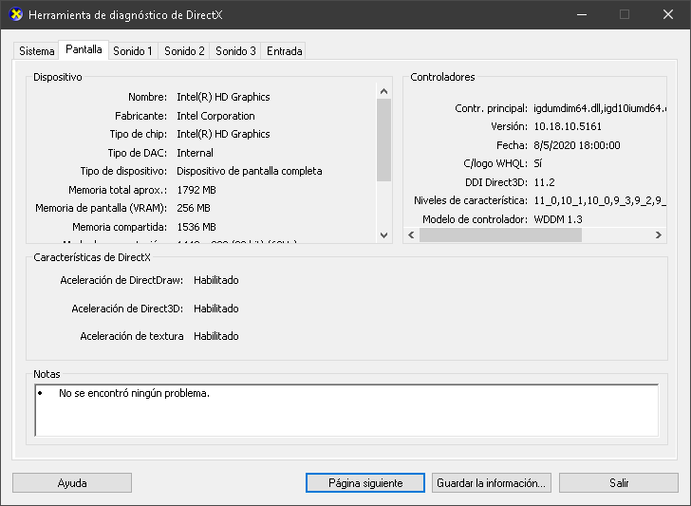Image resolution: width=691 pixels, height=506 pixels.
Task: Click right arrow of Controladores scrollbar
Action: click(x=660, y=235)
